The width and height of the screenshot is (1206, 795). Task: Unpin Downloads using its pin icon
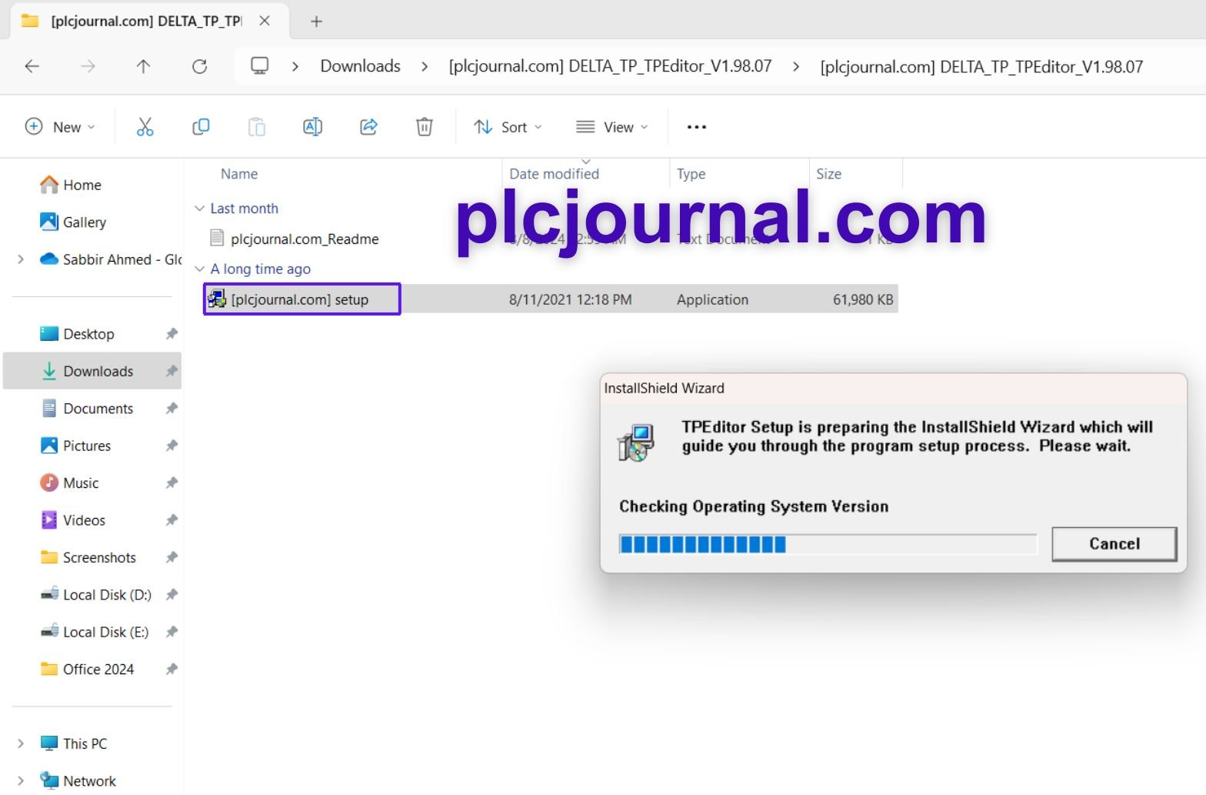coord(172,371)
